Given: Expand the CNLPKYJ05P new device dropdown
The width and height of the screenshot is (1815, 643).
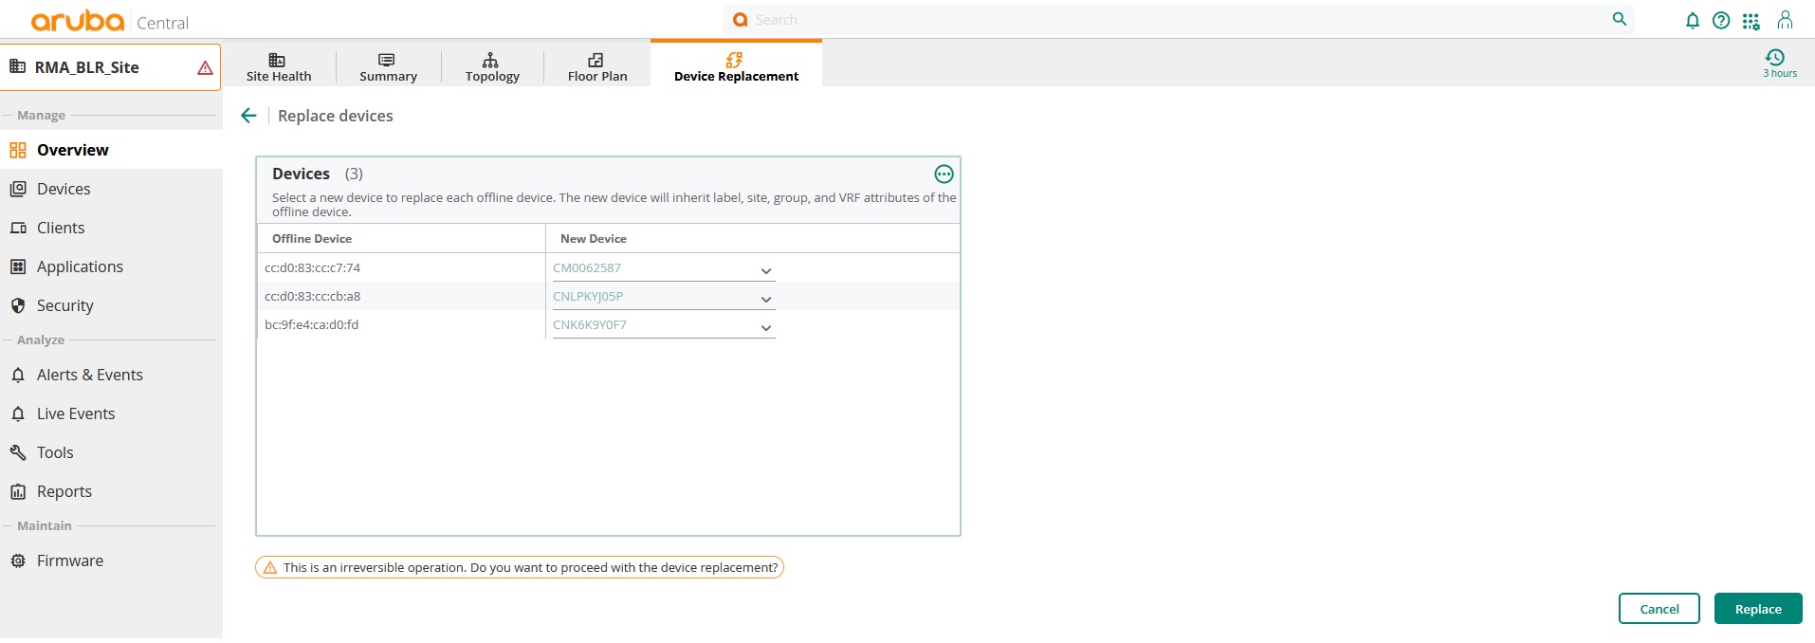Looking at the screenshot, I should (765, 300).
